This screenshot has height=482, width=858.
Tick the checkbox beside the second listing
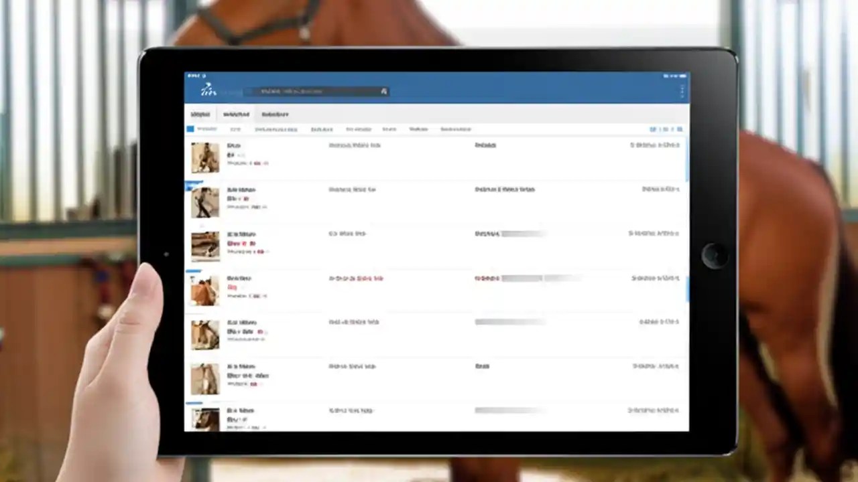(x=191, y=185)
